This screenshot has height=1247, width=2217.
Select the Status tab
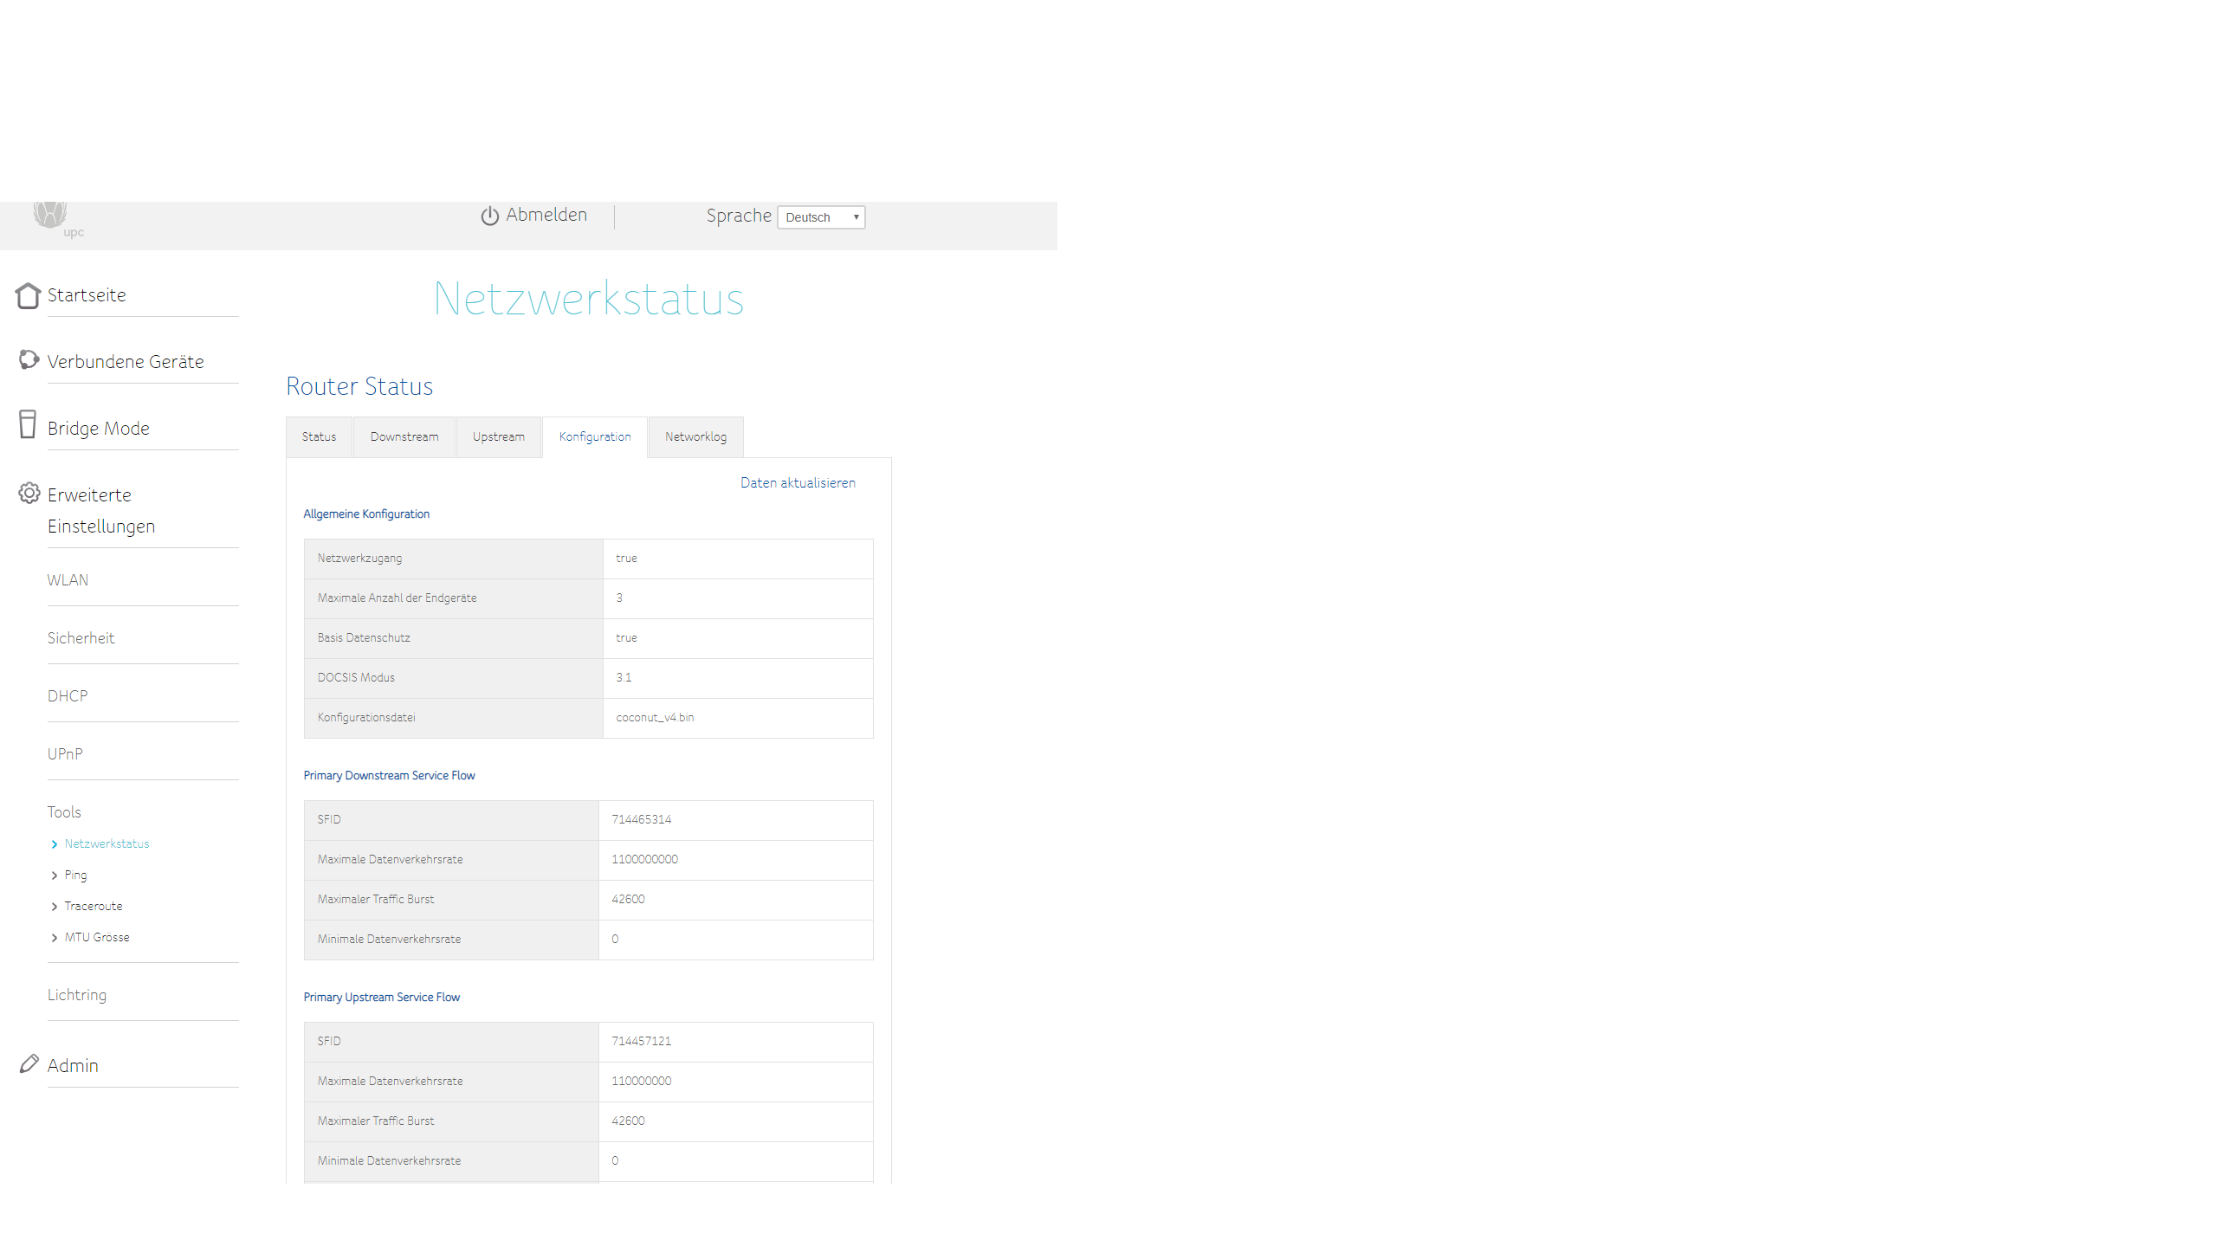(319, 437)
